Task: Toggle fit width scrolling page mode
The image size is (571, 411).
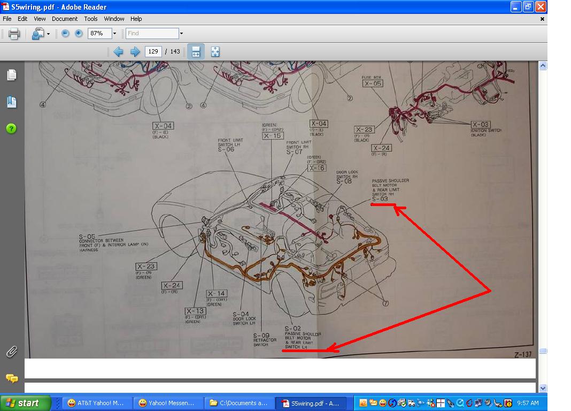Action: click(x=196, y=52)
